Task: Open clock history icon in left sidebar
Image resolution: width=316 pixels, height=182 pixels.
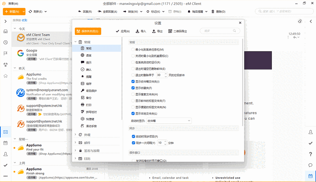Action: tap(6, 43)
